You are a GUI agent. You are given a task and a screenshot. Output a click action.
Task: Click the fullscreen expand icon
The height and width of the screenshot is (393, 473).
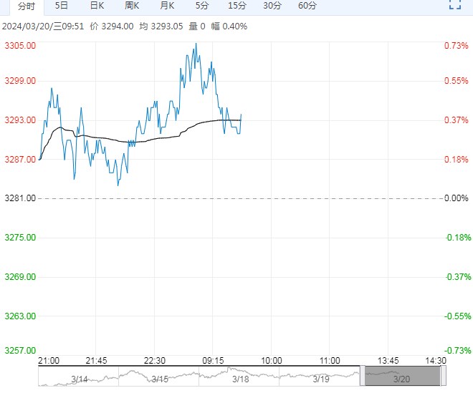coord(454,5)
